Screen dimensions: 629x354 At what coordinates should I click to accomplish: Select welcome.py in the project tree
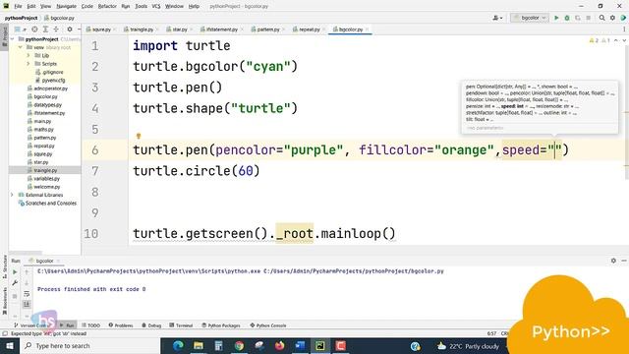pyautogui.click(x=46, y=187)
